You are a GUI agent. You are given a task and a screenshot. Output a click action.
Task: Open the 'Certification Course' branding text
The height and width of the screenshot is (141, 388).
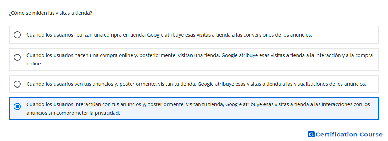tap(349, 134)
